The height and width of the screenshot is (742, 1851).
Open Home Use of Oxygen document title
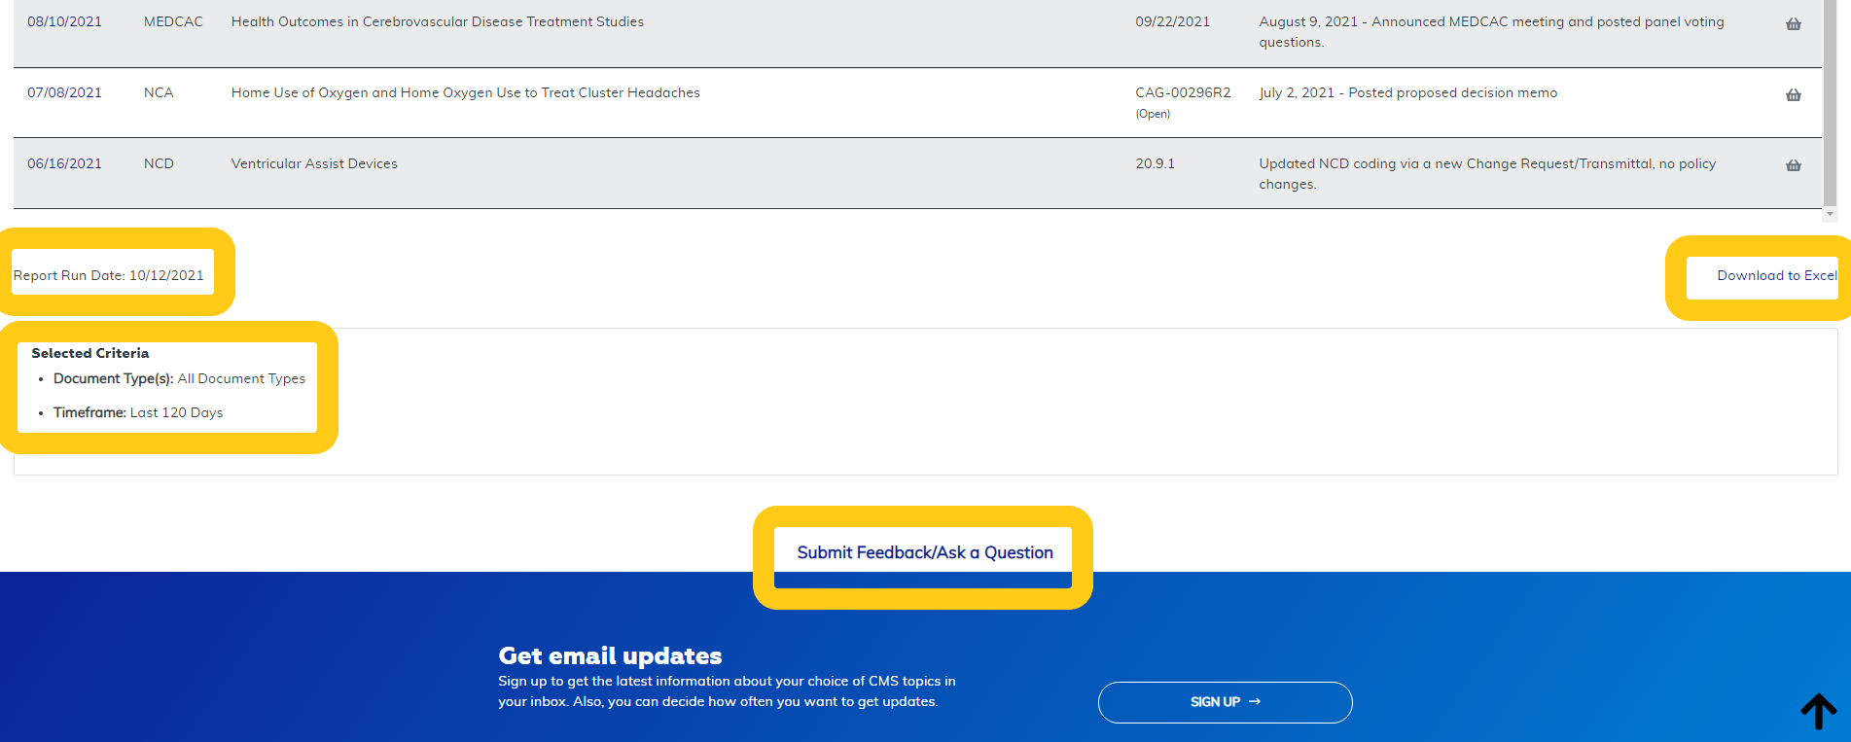pos(465,93)
